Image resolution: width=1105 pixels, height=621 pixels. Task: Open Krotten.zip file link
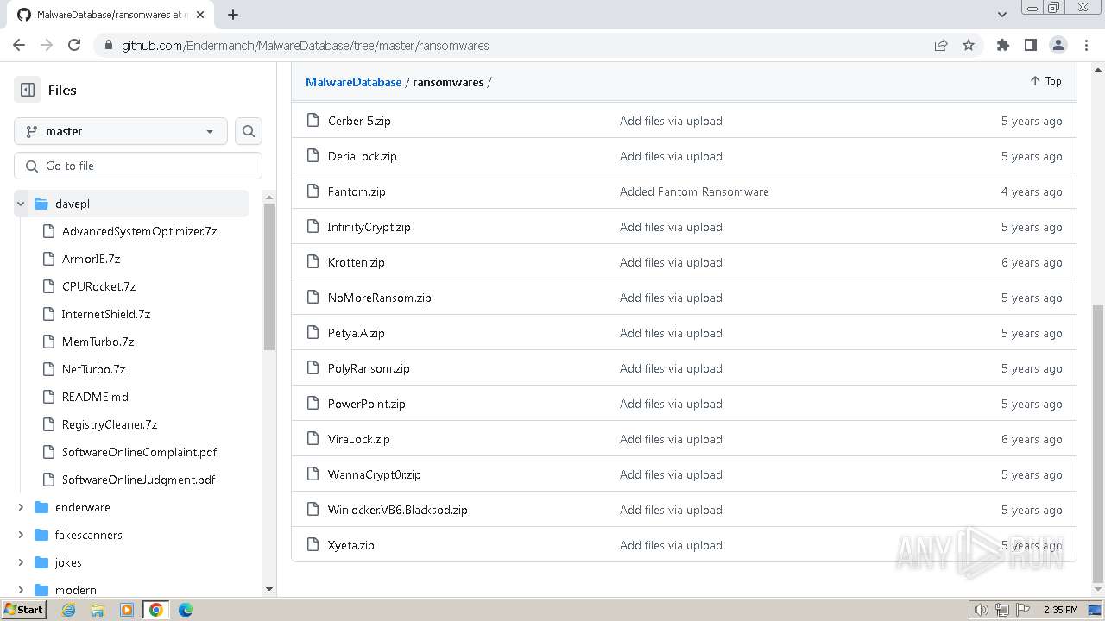pyautogui.click(x=357, y=262)
